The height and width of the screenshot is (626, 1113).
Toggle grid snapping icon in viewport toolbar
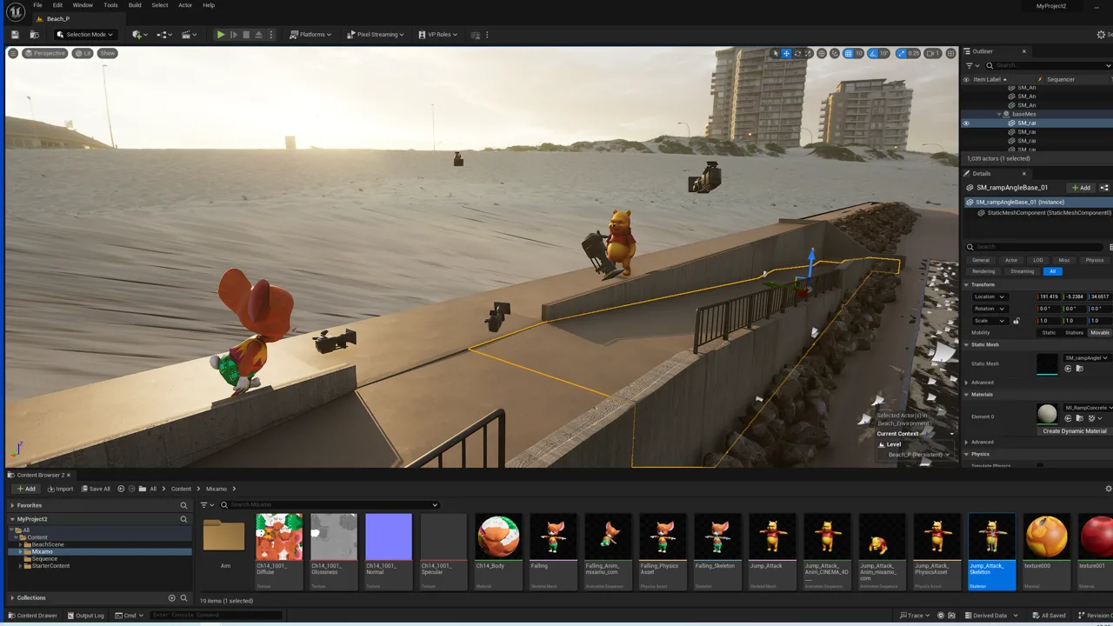[x=847, y=53]
